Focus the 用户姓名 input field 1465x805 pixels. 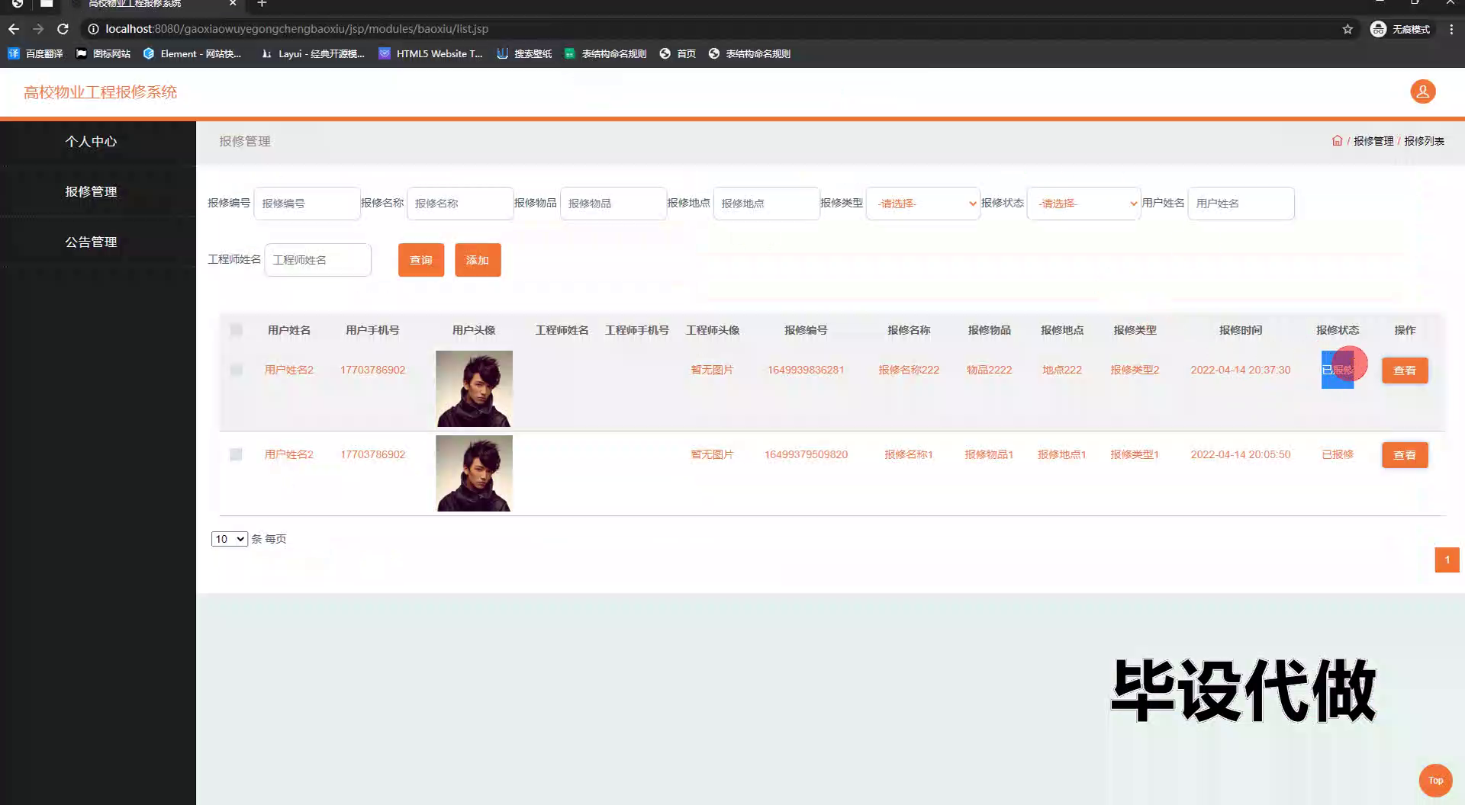pos(1241,204)
